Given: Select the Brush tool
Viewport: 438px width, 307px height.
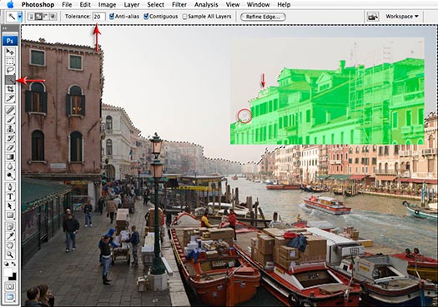Looking at the screenshot, I should pos(10,120).
